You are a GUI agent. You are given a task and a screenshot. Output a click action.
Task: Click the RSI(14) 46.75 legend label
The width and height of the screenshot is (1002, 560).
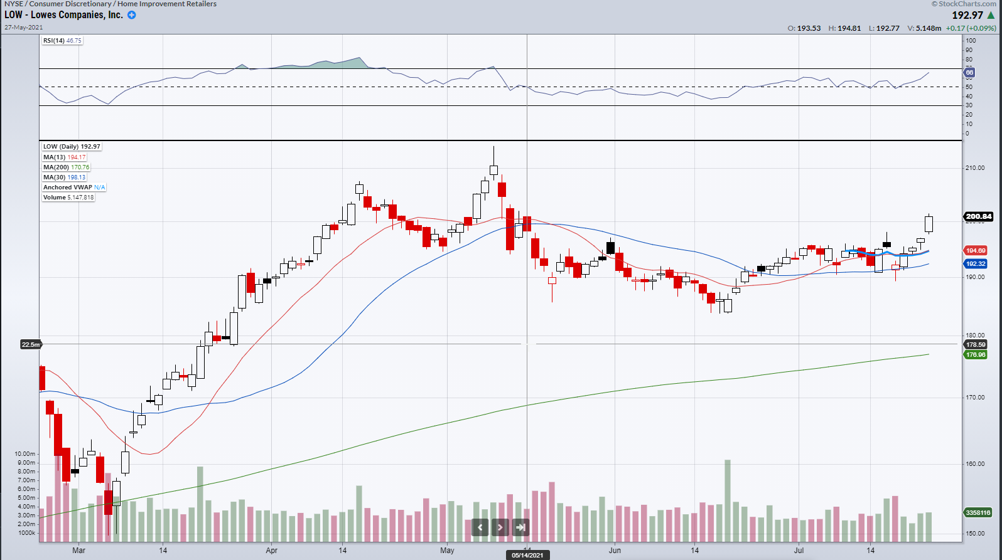[62, 40]
